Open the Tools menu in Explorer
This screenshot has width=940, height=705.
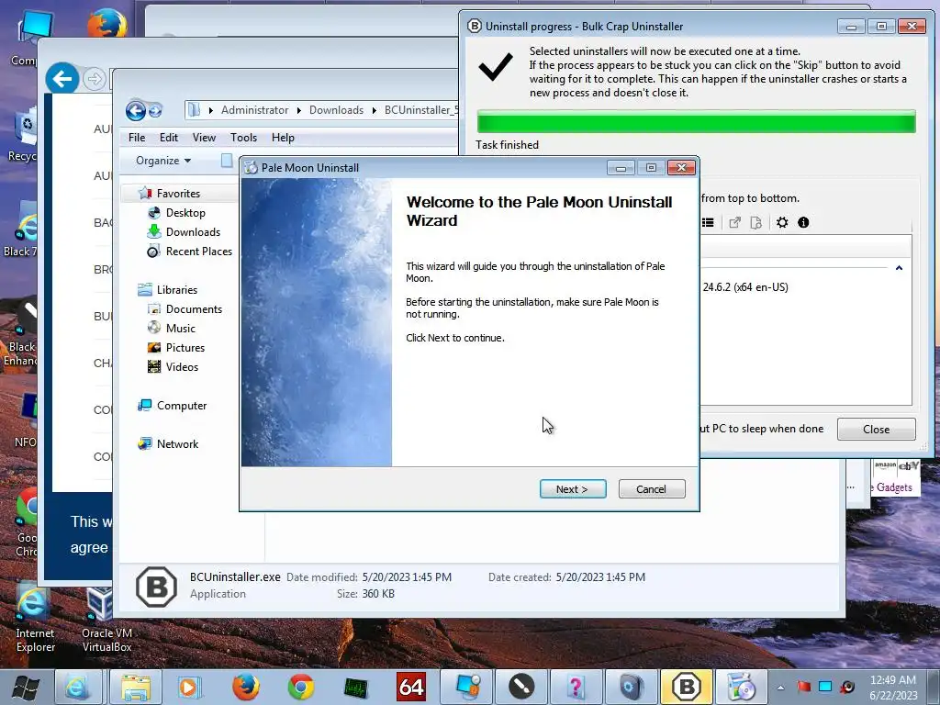pos(243,138)
